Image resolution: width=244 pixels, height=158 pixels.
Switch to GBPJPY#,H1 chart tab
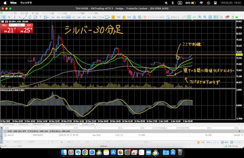point(55,124)
